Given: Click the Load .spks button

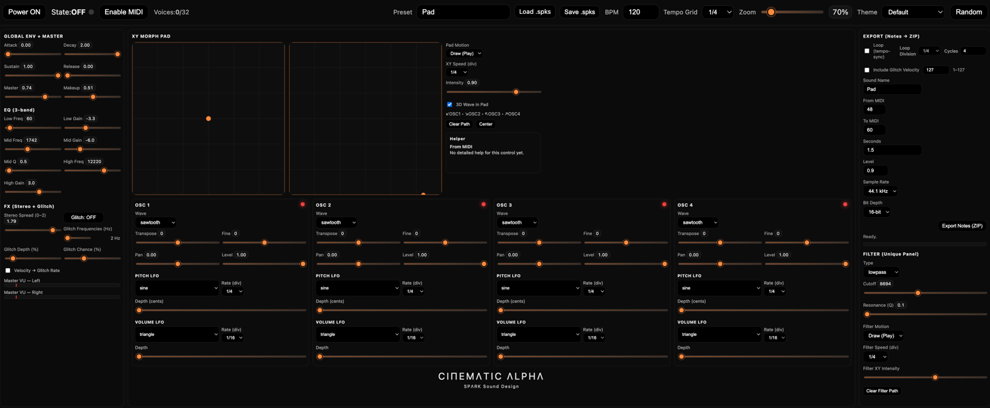Looking at the screenshot, I should click(535, 12).
